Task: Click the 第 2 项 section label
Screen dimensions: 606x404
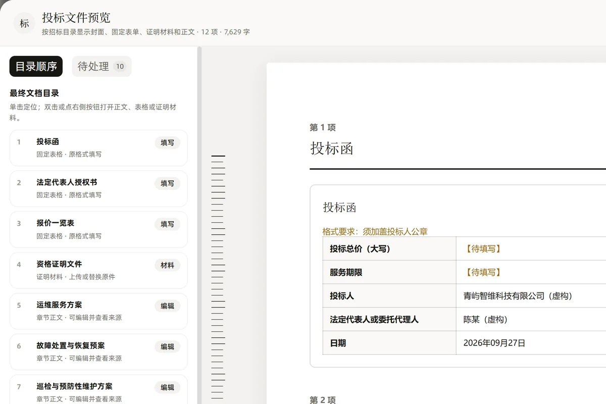Action: 323,399
